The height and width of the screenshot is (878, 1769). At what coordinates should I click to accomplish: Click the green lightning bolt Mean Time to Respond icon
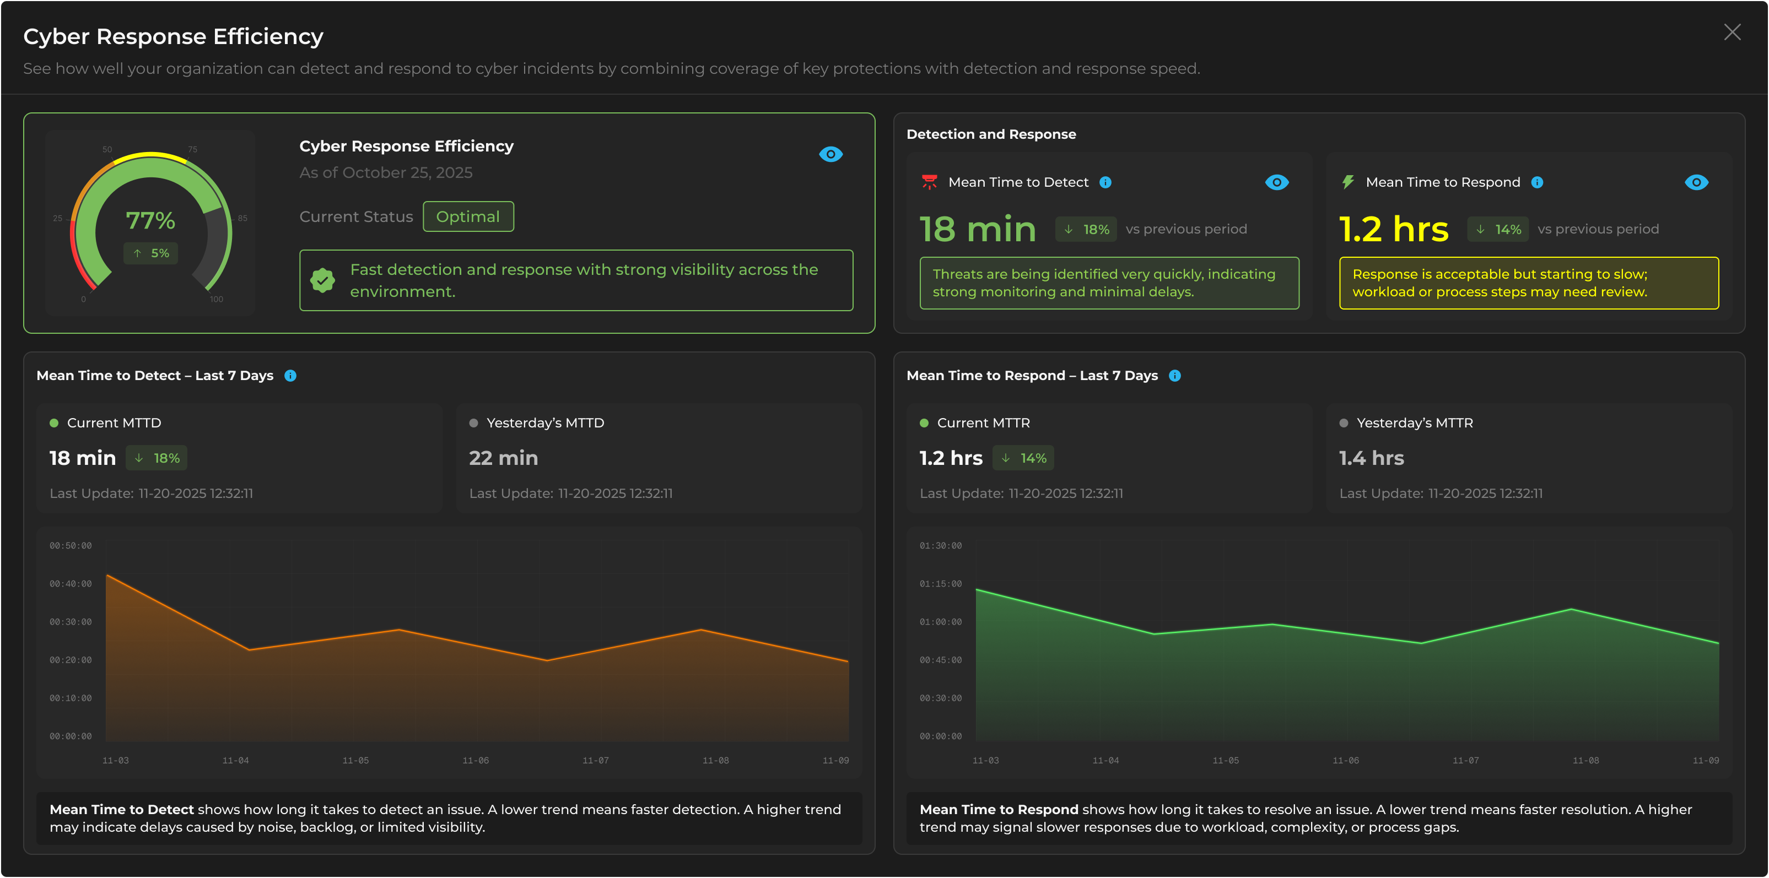1348,182
